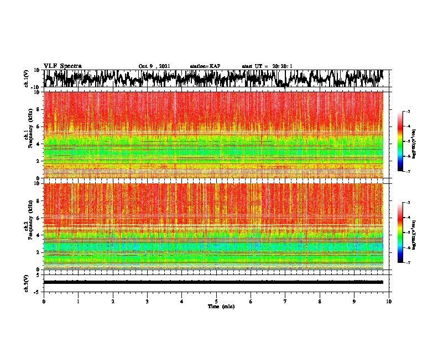Click the '-3' value on ch.1 color scale

pyautogui.click(x=408, y=111)
